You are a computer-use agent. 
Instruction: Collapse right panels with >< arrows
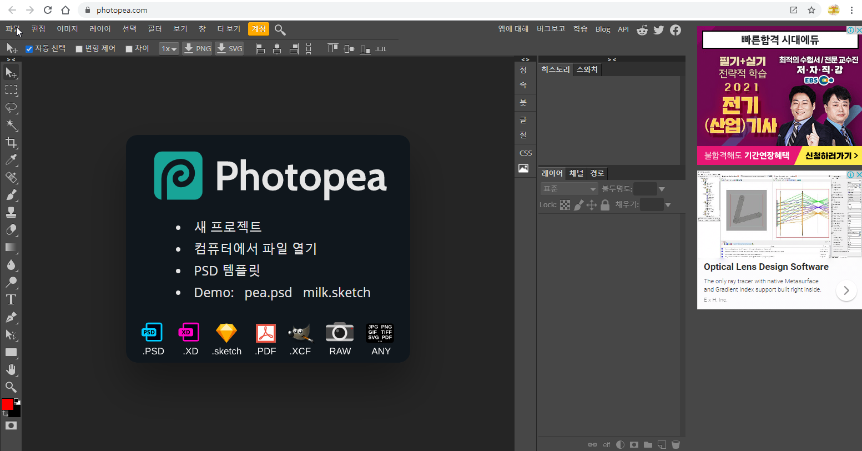612,59
